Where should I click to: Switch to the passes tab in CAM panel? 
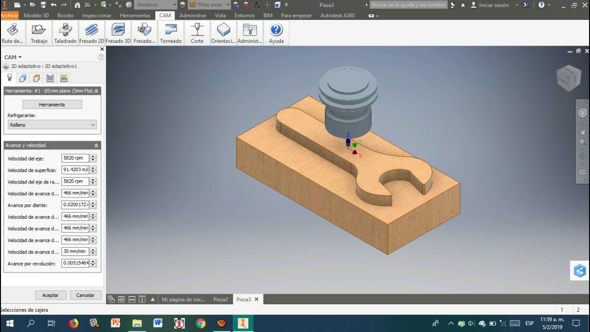click(x=50, y=78)
